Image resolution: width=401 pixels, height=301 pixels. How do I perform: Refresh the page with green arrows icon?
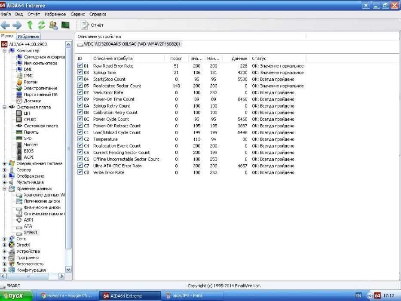(41, 25)
